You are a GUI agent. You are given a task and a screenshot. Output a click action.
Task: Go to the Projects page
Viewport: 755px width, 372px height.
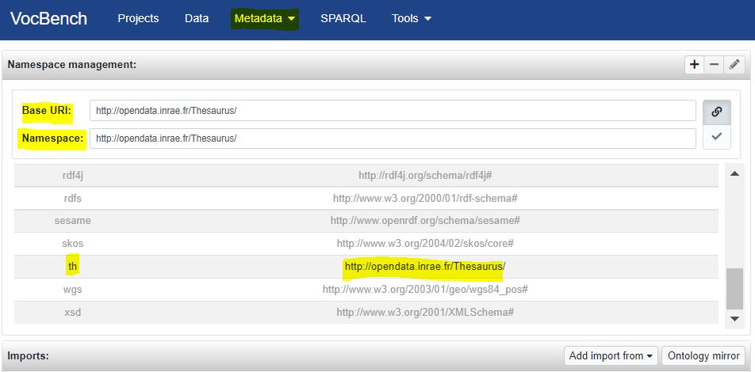click(x=138, y=18)
